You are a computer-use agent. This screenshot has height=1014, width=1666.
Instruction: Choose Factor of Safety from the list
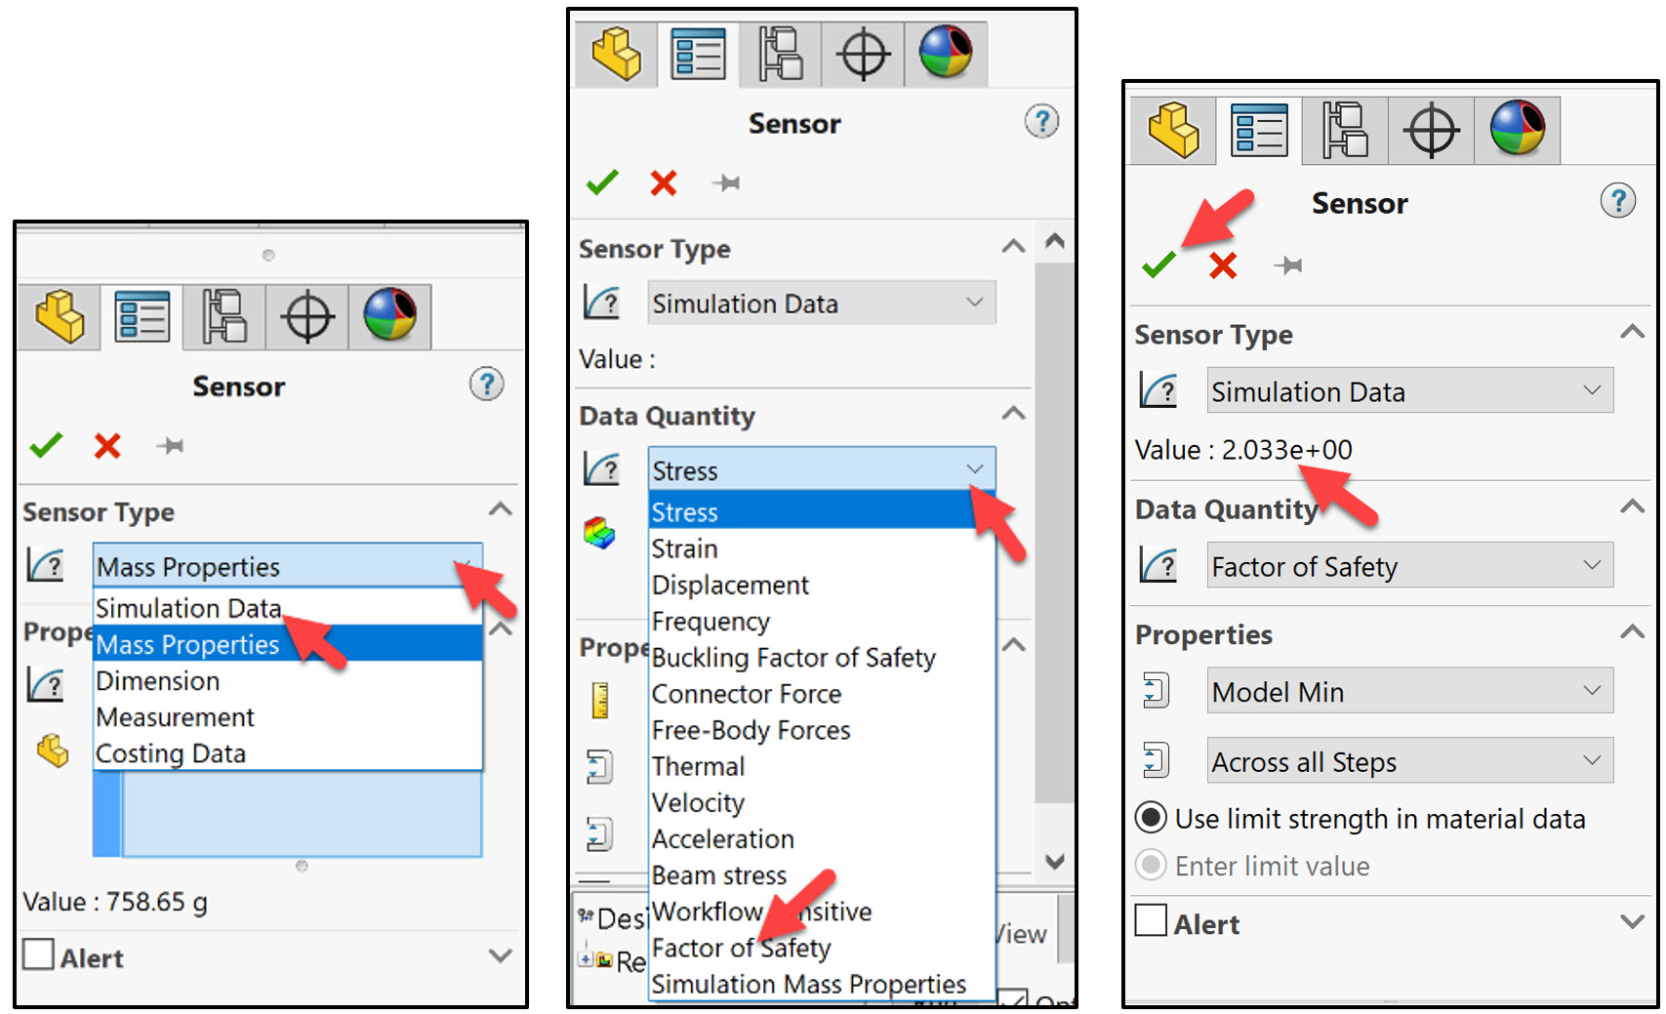740,947
